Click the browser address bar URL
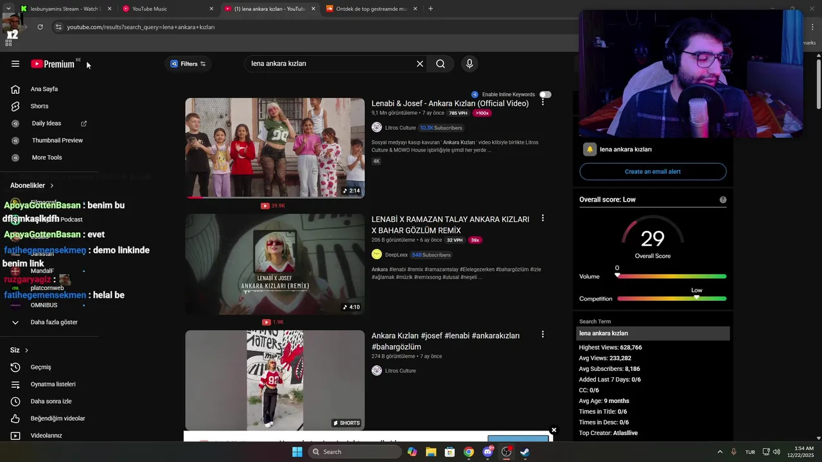 pos(141,27)
